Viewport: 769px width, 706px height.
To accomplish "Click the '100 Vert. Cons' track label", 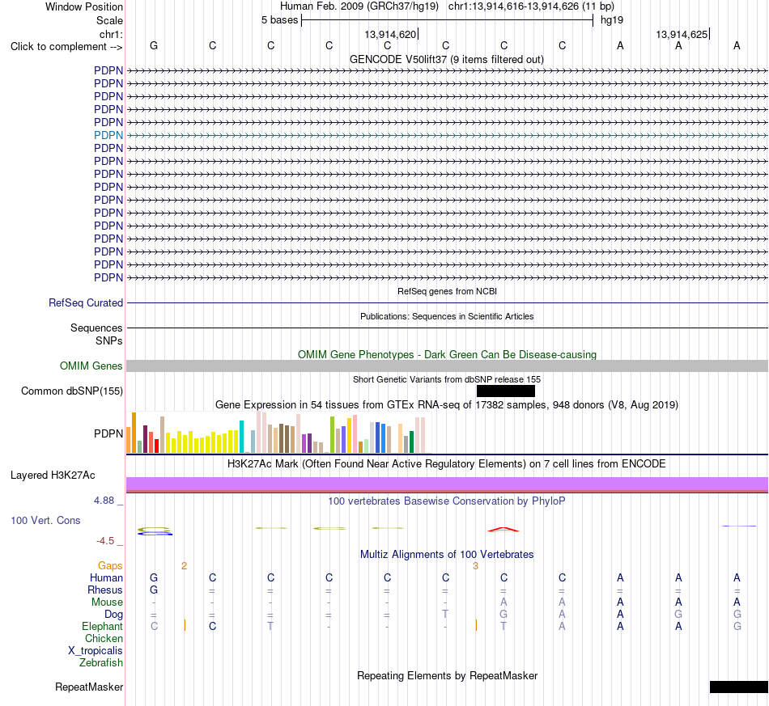I will (45, 520).
